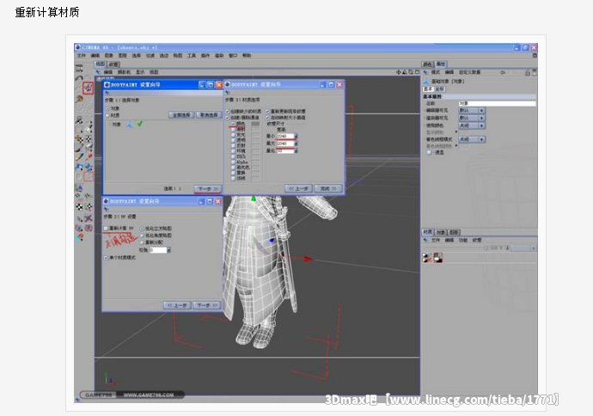Toggle the Alpha channel checkbox
593x416 pixels.
pos(233,162)
